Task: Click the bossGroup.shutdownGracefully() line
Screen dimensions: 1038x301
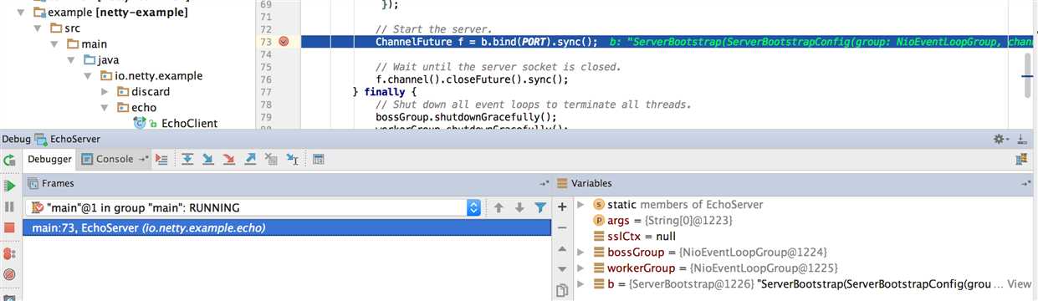Action: pyautogui.click(x=466, y=118)
